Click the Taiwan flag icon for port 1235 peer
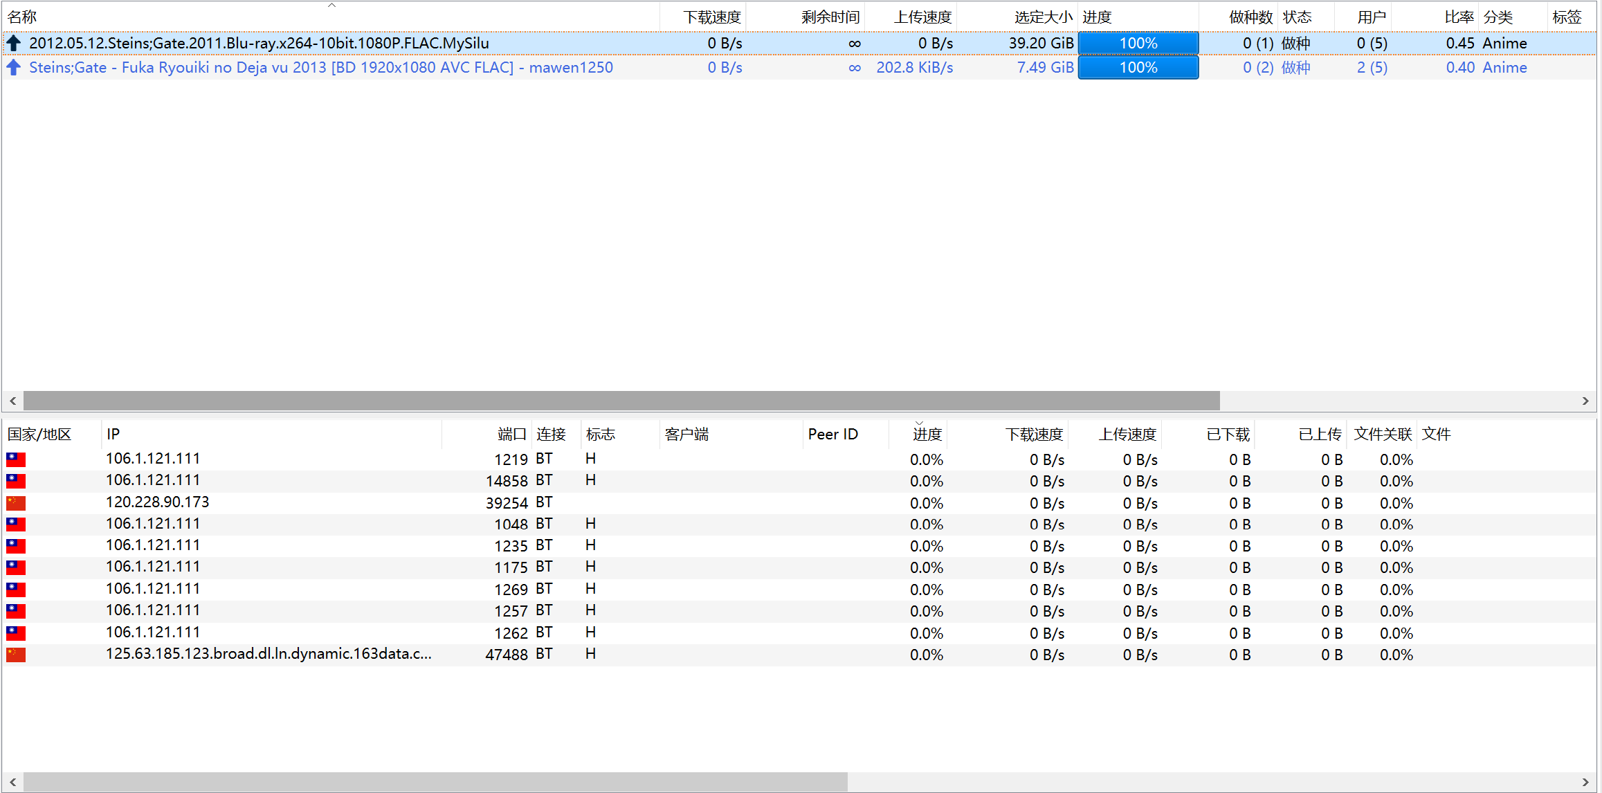Screen dimensions: 1602x793 point(16,546)
